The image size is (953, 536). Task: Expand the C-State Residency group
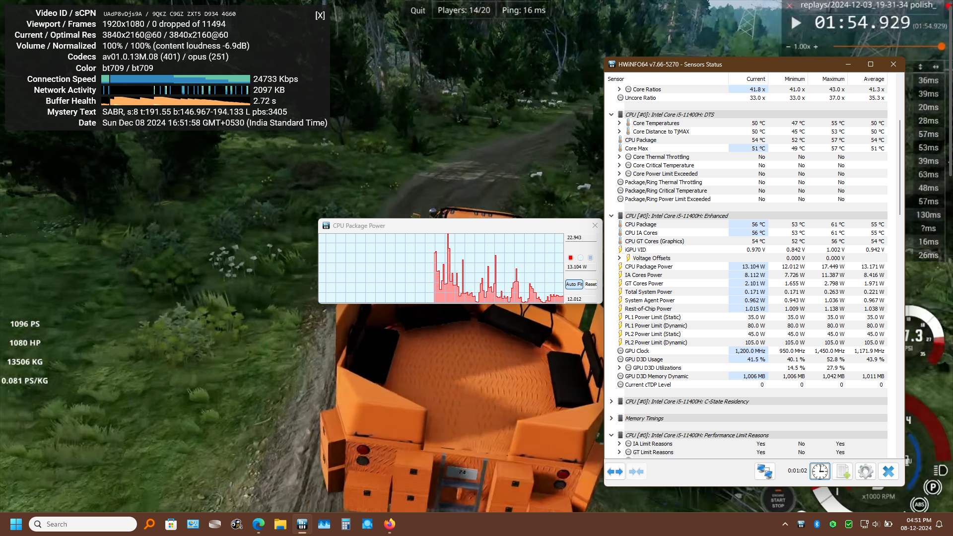click(x=611, y=402)
